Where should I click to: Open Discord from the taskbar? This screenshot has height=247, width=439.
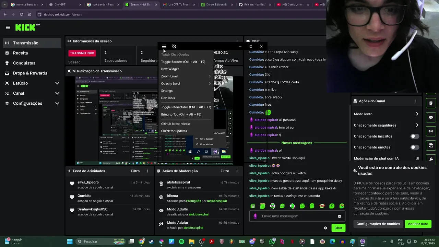tap(252, 242)
